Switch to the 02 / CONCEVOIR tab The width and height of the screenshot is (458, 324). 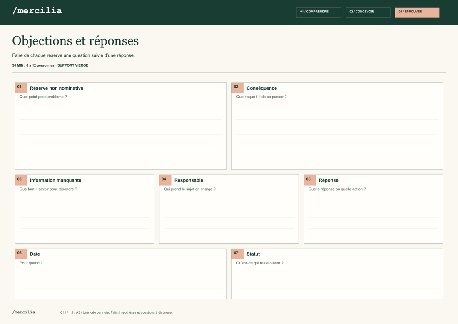pyautogui.click(x=368, y=12)
